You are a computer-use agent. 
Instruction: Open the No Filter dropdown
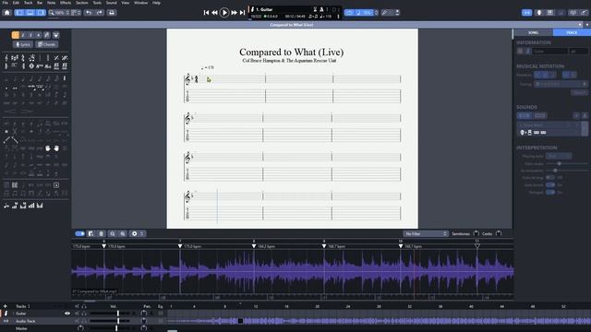pyautogui.click(x=425, y=233)
